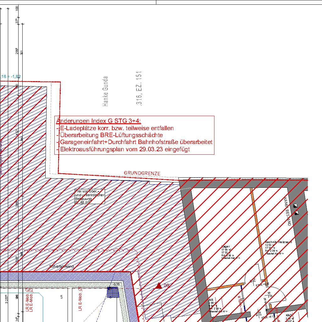
Task: Click the red triangle marker beside 08
Action: click(159, 286)
